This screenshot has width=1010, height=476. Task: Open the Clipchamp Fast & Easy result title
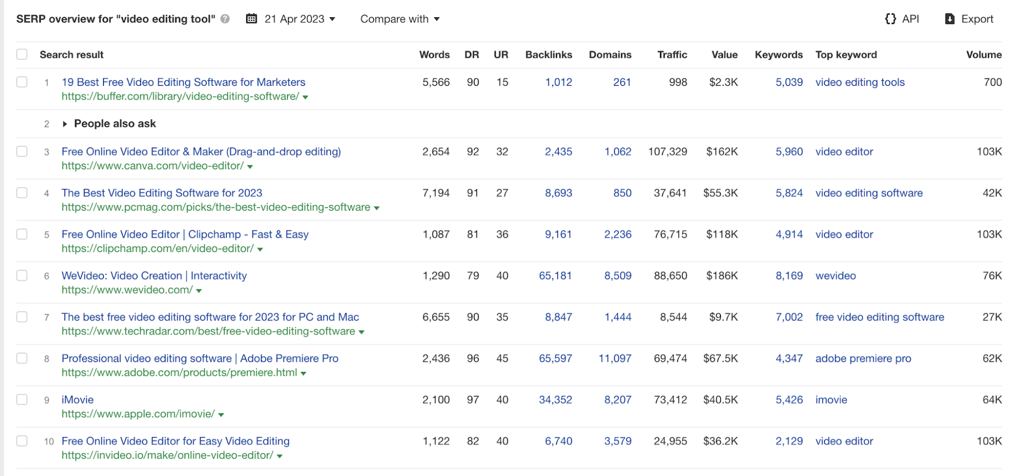coord(185,234)
